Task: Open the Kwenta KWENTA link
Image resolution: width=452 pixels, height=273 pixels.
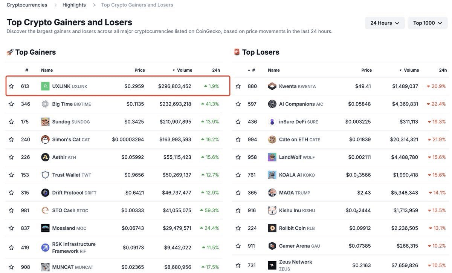Action: [298, 86]
